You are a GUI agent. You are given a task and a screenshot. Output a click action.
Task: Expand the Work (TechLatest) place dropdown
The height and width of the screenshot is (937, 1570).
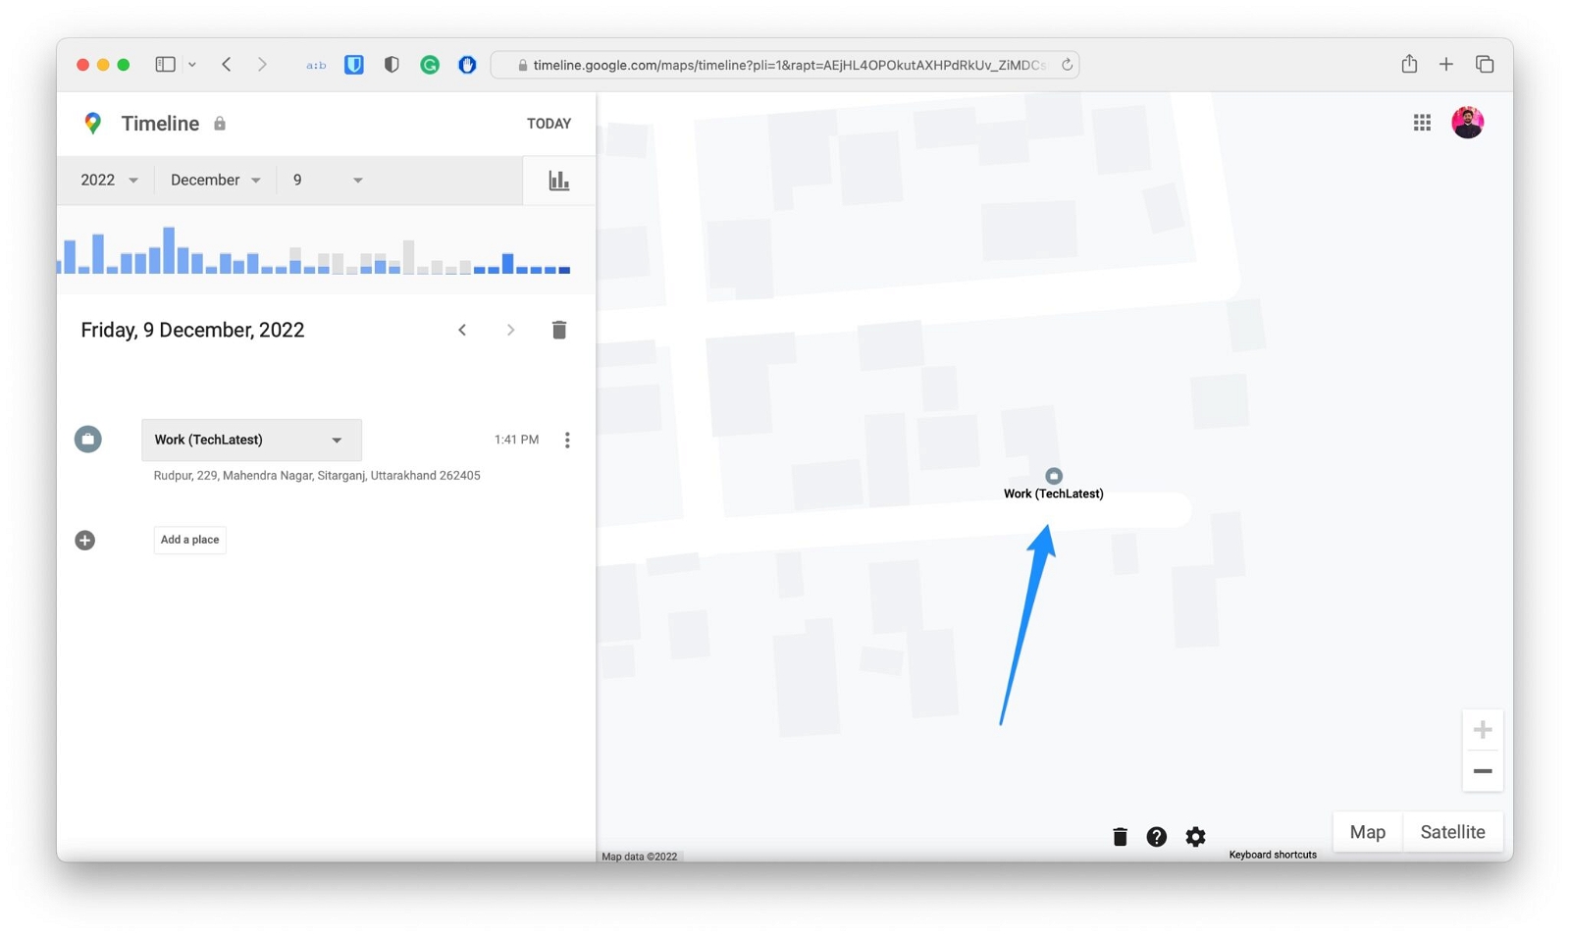251,440
